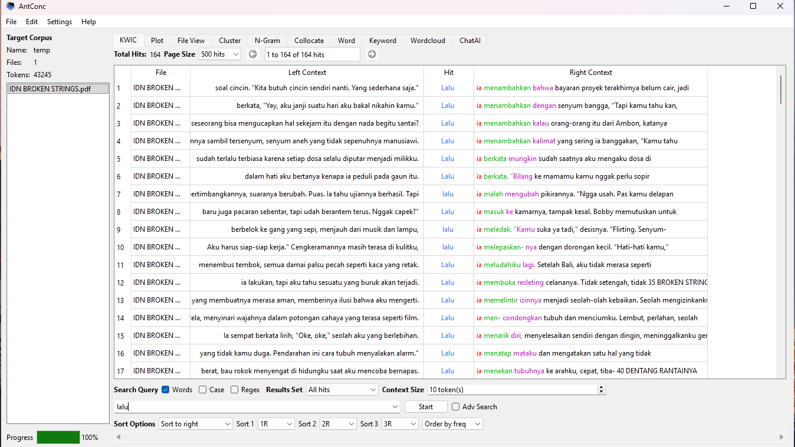Click the AntConc app icon in title bar
The image size is (795, 447).
[10, 6]
